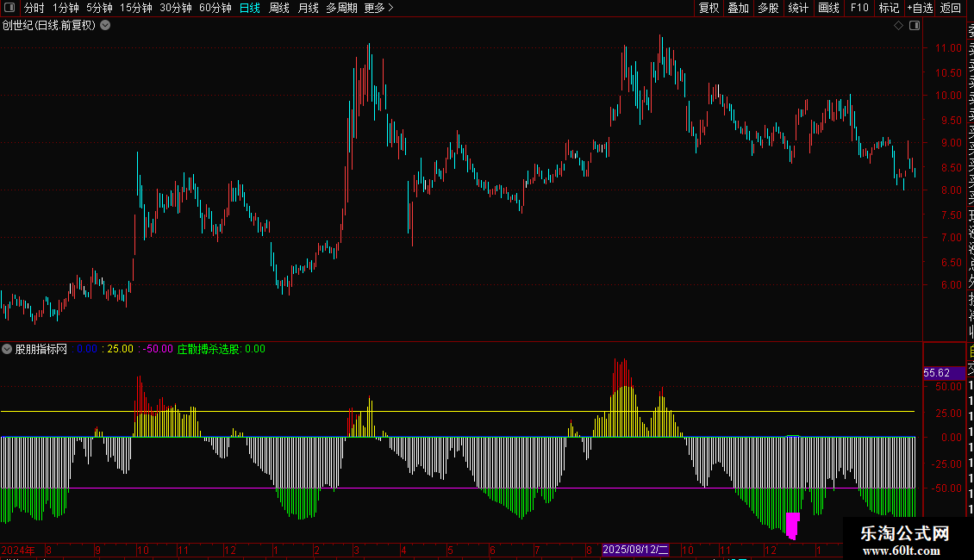Open the 多股 multi-stock view
Screen dimensions: 974x560
[x=768, y=8]
